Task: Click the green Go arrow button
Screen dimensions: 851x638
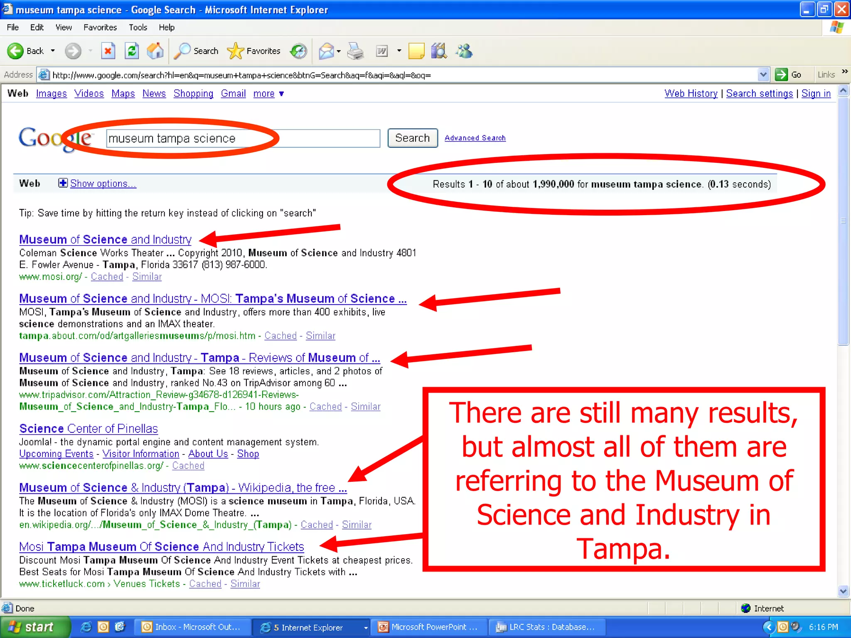Action: pyautogui.click(x=781, y=75)
